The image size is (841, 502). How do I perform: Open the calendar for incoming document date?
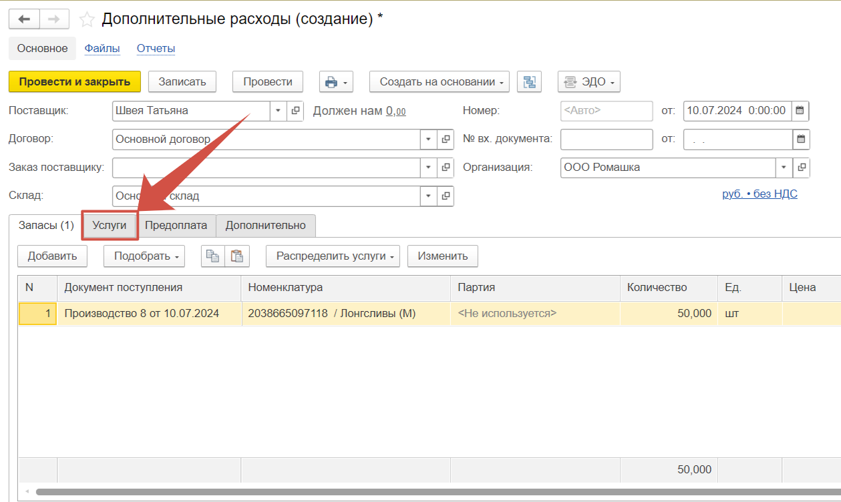[x=801, y=140]
